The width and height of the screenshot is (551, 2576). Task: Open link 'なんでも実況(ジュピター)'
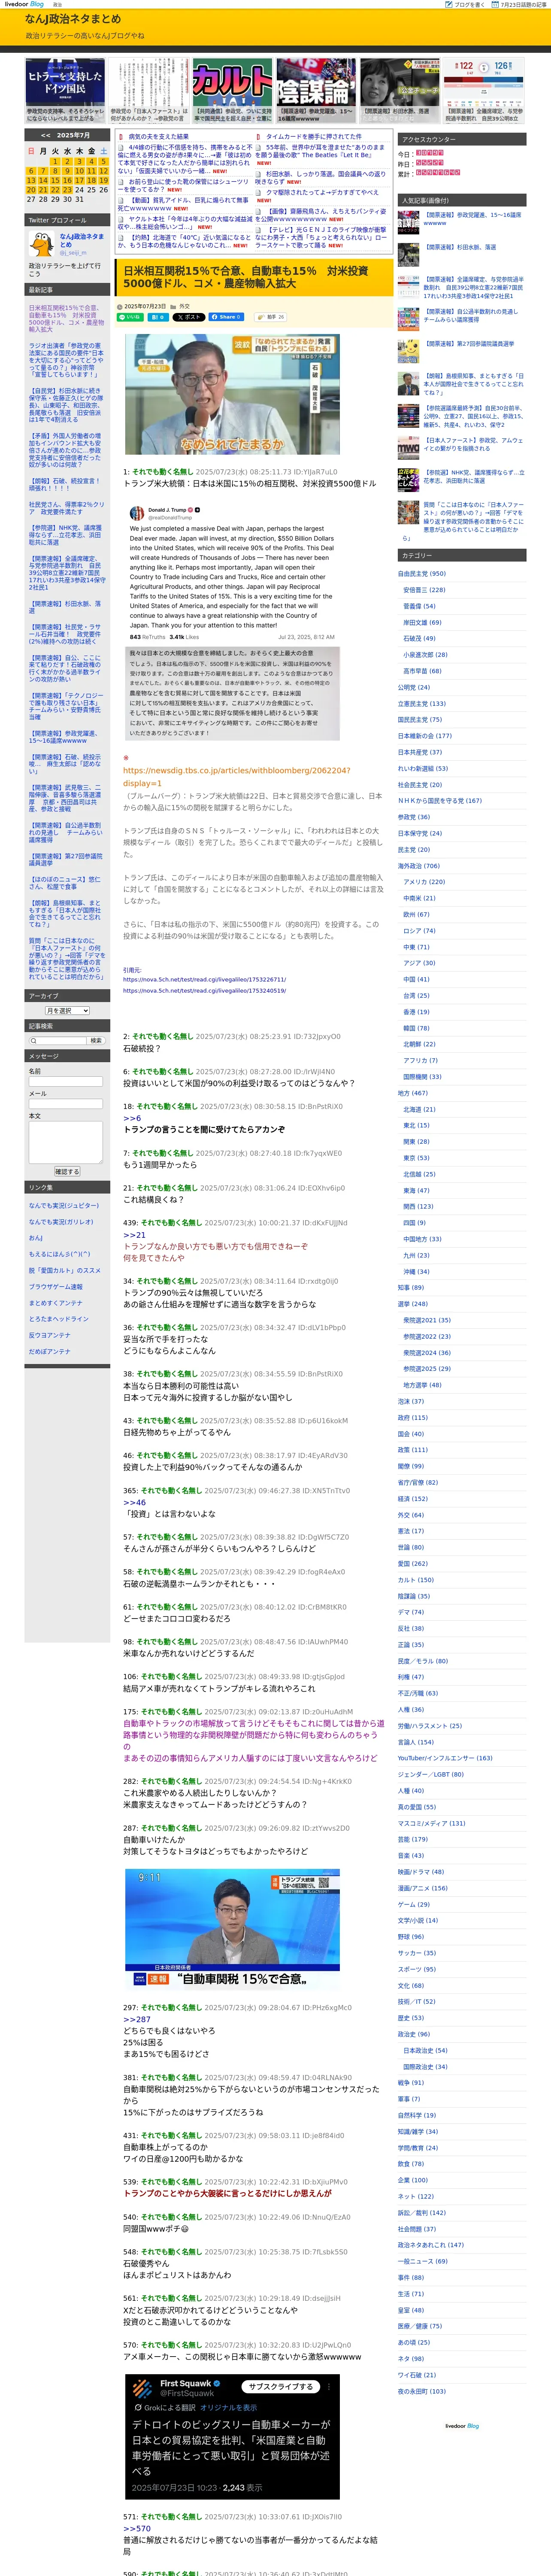click(64, 1205)
